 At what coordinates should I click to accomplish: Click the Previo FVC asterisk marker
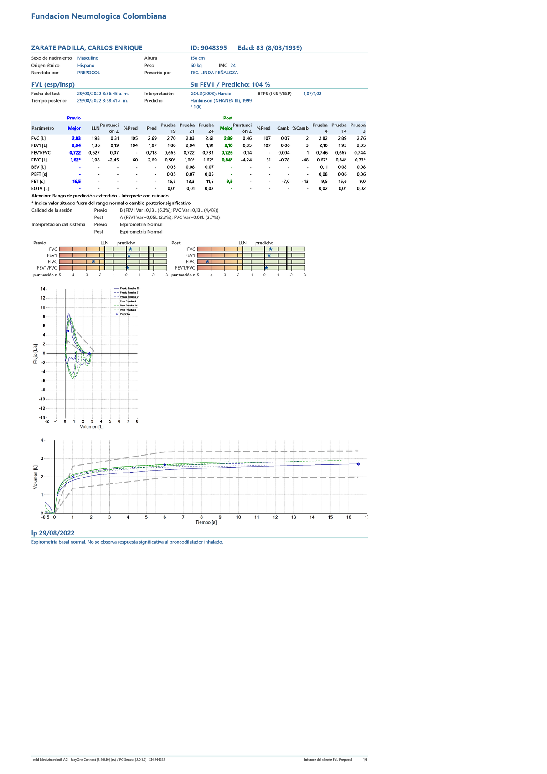pos(130,249)
